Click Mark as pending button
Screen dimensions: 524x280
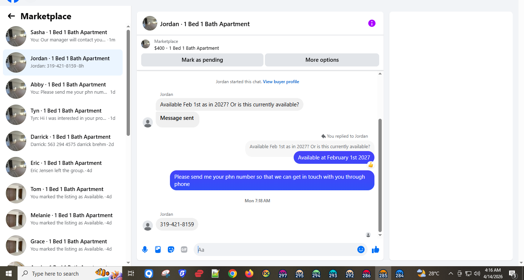click(202, 60)
